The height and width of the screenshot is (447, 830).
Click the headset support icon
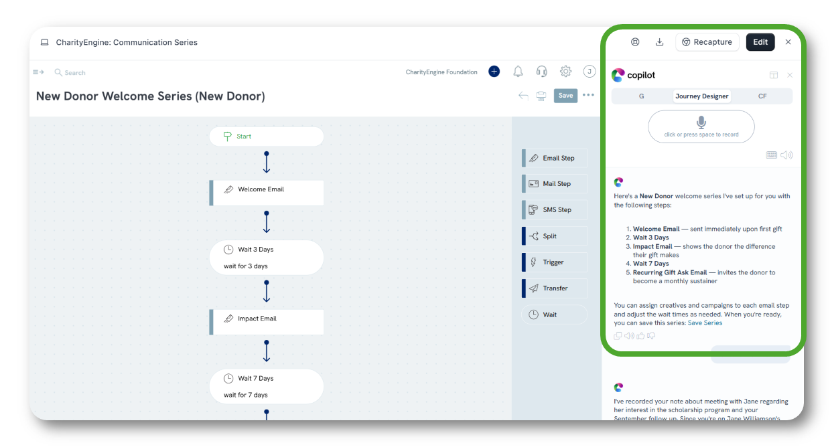point(541,72)
